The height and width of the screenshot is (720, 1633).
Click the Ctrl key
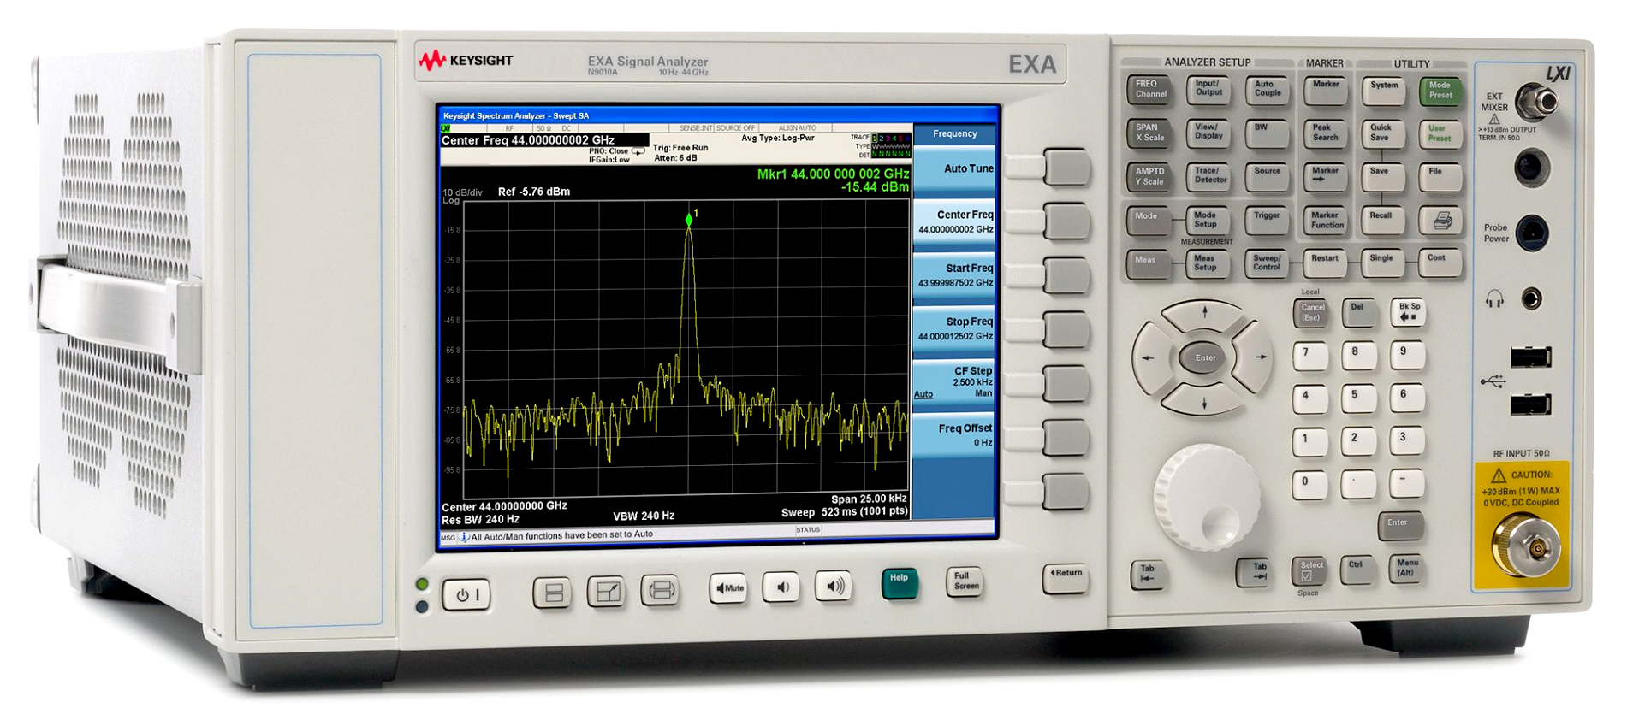(x=1357, y=570)
